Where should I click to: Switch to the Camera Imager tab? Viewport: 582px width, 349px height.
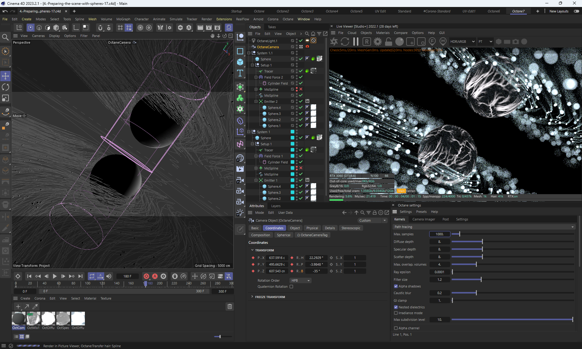tap(423, 219)
